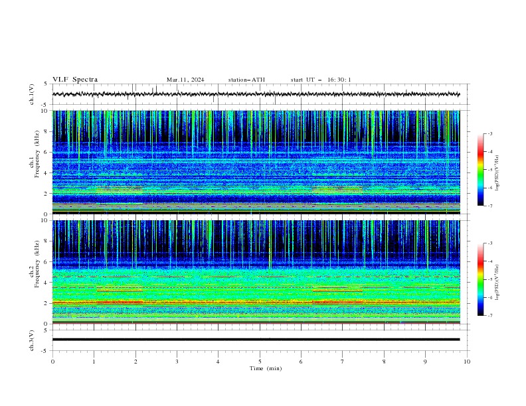Click the ch.1 colorbar "log(PSD)(V²/Hz)" label
This screenshot has width=526, height=406.
tap(497, 173)
